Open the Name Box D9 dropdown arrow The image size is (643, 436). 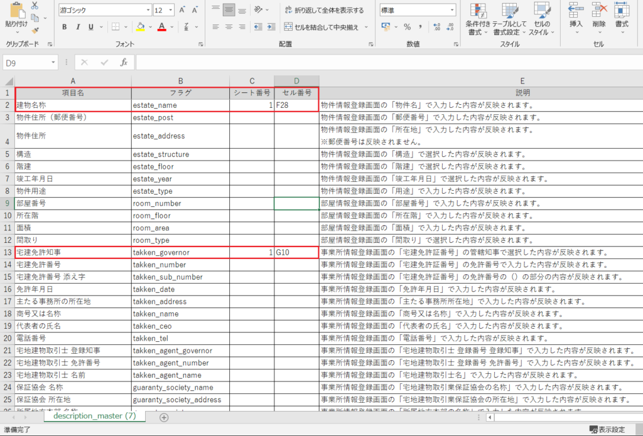pyautogui.click(x=53, y=62)
